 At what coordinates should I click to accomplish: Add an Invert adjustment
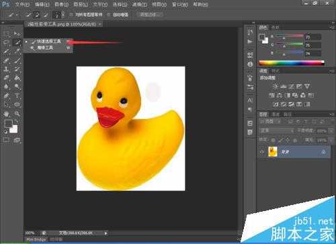tap(276, 104)
